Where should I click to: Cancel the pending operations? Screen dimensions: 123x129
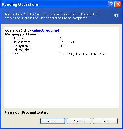79,121
